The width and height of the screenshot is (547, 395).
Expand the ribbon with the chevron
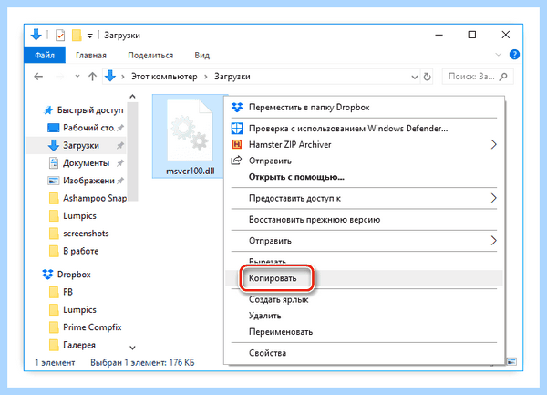[x=498, y=55]
